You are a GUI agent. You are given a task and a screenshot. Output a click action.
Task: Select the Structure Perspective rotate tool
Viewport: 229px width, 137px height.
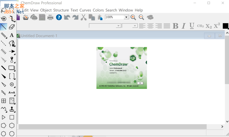point(3,19)
